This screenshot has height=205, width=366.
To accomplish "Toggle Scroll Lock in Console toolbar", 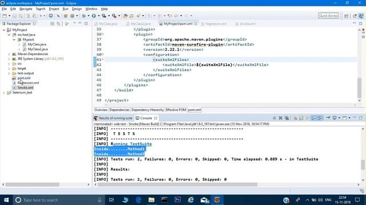I will [301, 118].
